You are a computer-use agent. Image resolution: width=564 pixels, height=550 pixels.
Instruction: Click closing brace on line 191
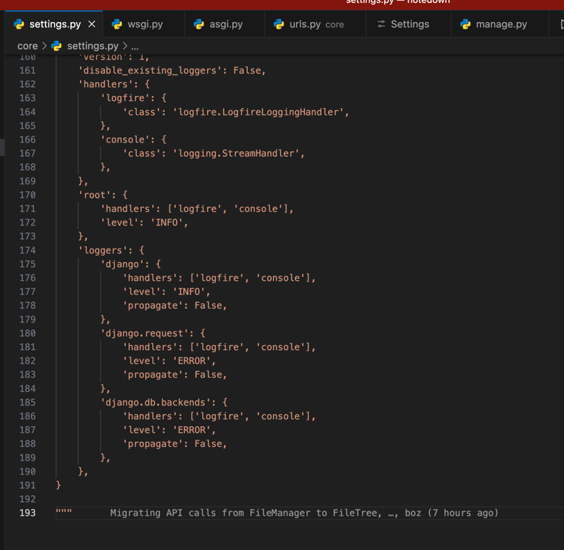(x=59, y=486)
